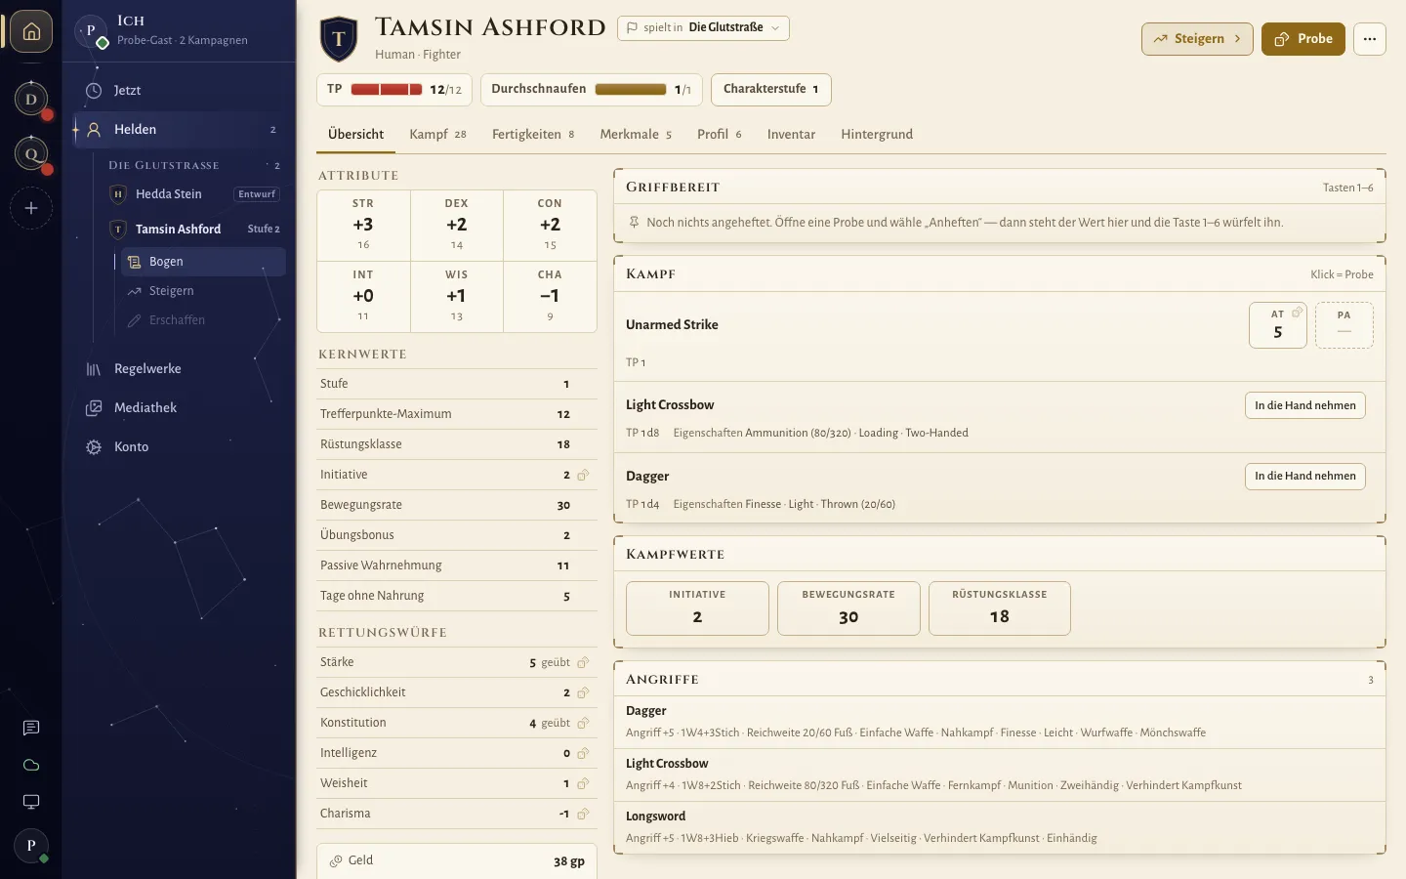Roll the Unarmed Strike AT 5 box
The image size is (1406, 879).
(x=1278, y=325)
